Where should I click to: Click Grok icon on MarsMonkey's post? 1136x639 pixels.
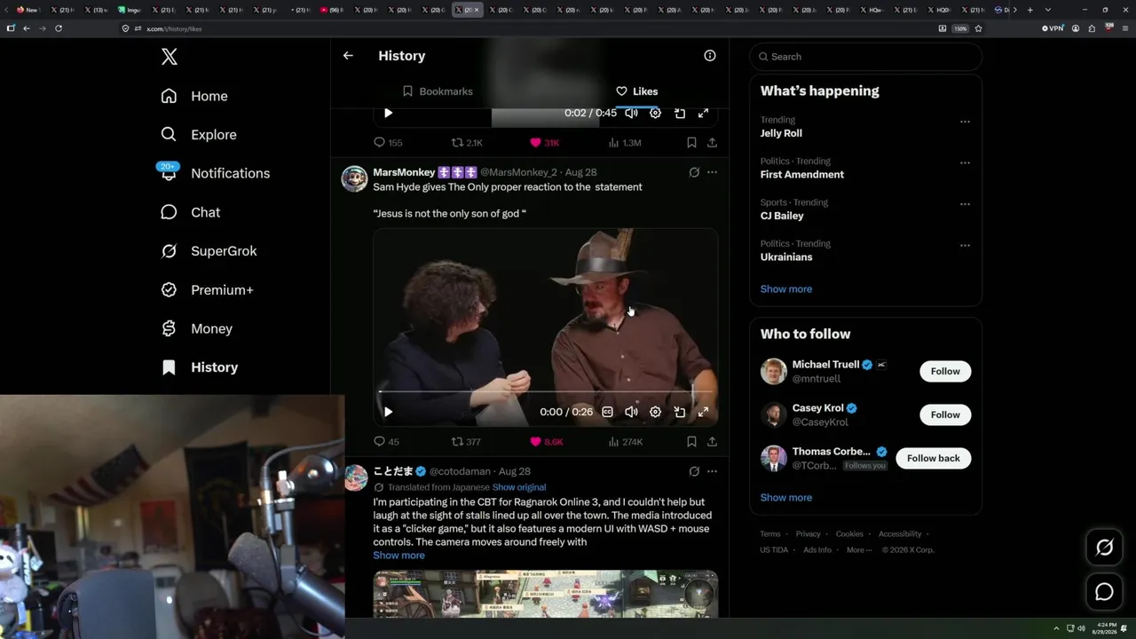tap(694, 172)
